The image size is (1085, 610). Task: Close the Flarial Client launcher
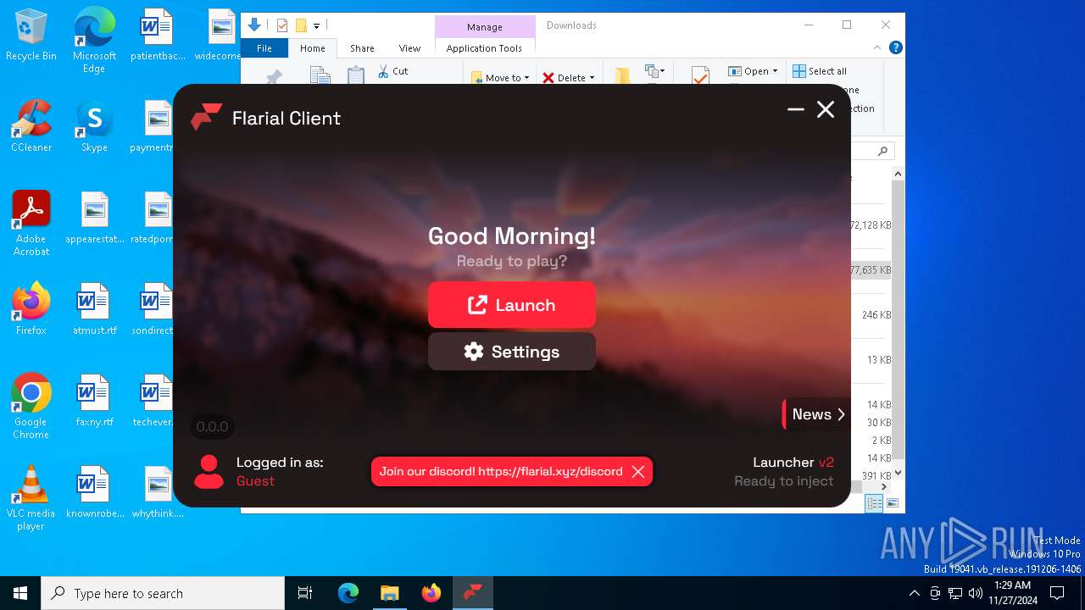pos(826,109)
